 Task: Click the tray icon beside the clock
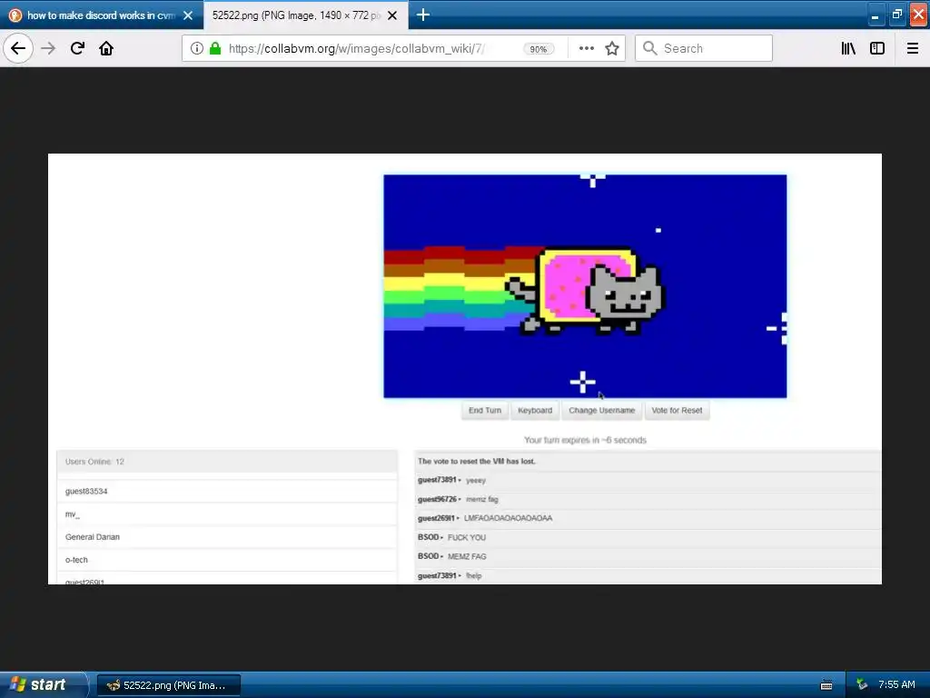pos(862,685)
